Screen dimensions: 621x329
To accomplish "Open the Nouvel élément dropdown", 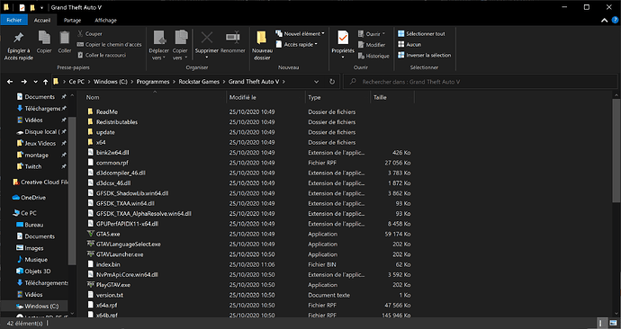I will tap(301, 34).
